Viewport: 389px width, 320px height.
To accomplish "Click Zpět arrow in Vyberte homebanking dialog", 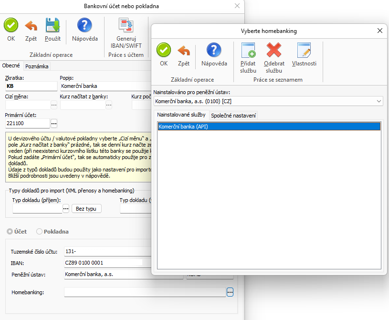I will pos(184,50).
